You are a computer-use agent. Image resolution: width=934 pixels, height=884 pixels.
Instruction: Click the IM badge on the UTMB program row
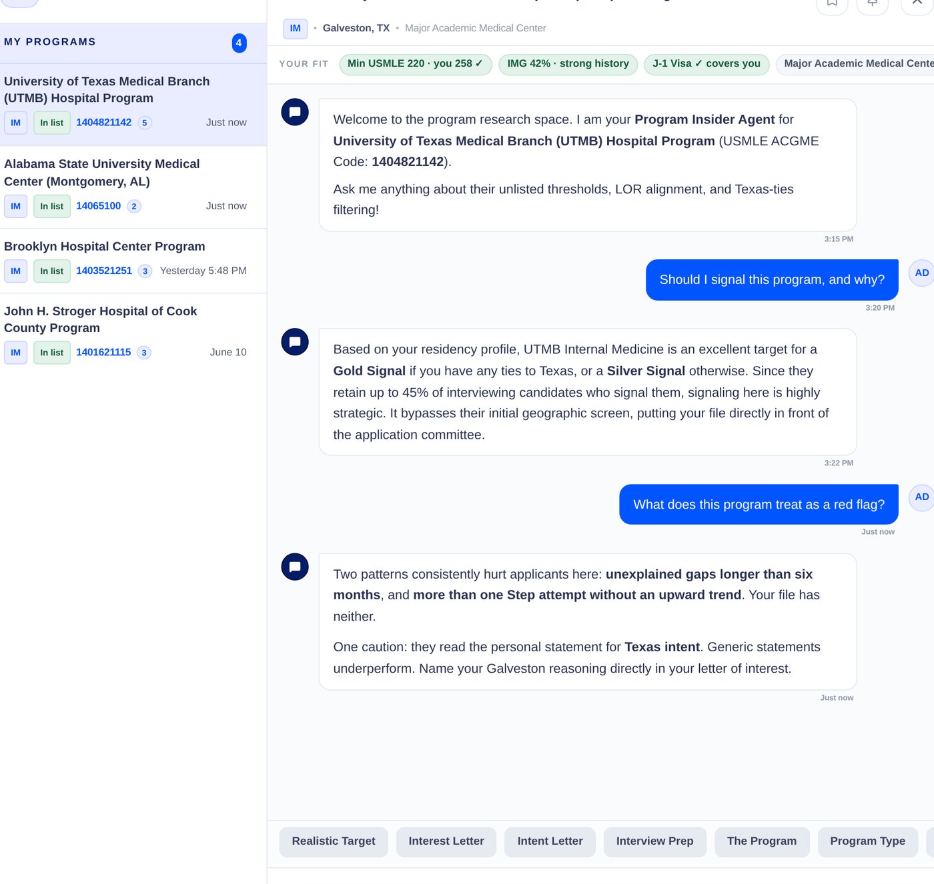[16, 123]
